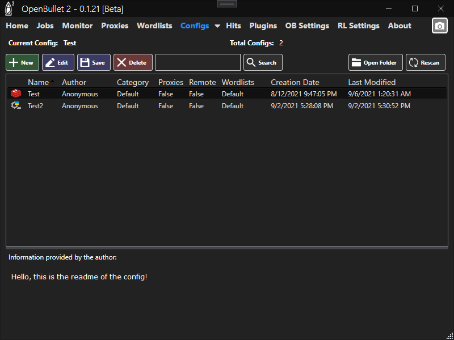454x340 pixels.
Task: Click creation date 8/12/2021 9:47:05 PM
Action: [x=304, y=94]
